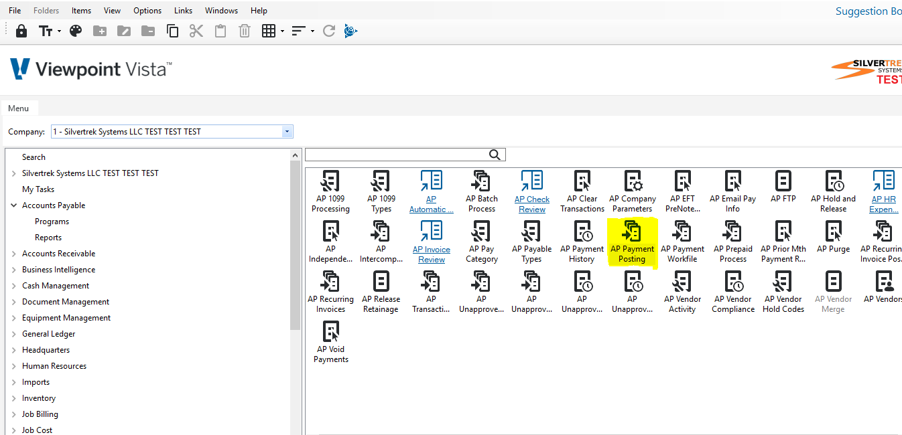
Task: Open AP Payment Posting program
Action: pos(633,242)
